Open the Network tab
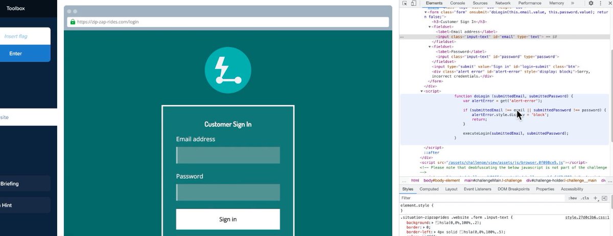 pos(503,3)
